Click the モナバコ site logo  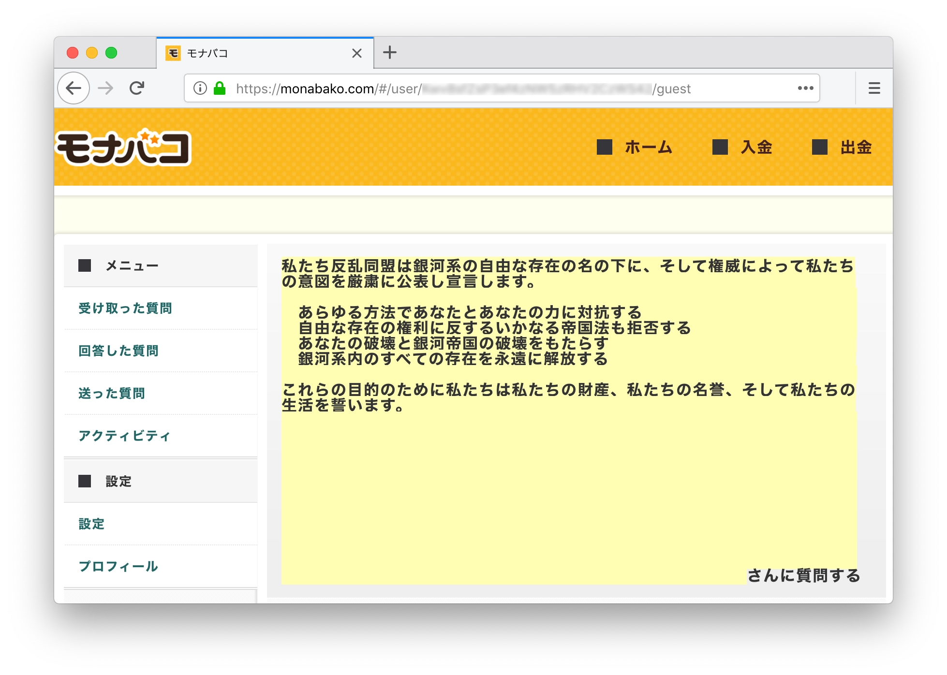(123, 147)
